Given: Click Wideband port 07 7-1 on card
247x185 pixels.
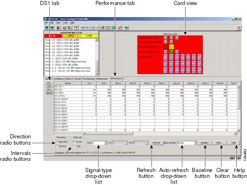Looking at the screenshot, I should [x=199, y=57].
